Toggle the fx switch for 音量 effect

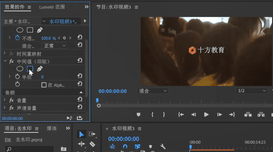coord(11,100)
